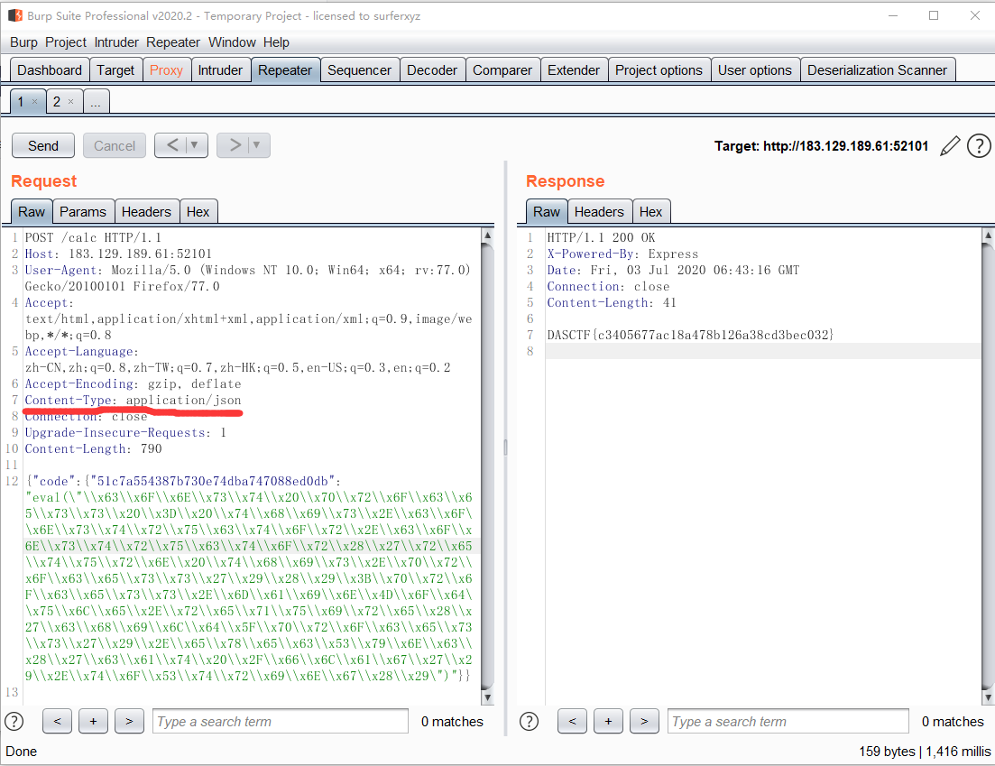The width and height of the screenshot is (995, 766).
Task: Click the request search term field
Action: tap(280, 721)
